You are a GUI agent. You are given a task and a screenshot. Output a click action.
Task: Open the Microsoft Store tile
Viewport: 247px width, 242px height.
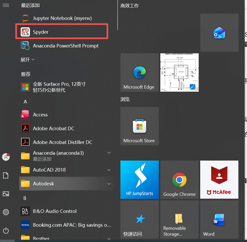tap(140, 126)
